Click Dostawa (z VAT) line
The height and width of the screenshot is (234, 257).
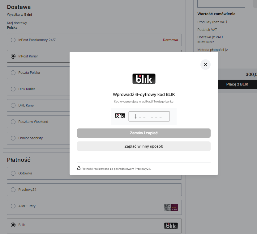pos(210,37)
